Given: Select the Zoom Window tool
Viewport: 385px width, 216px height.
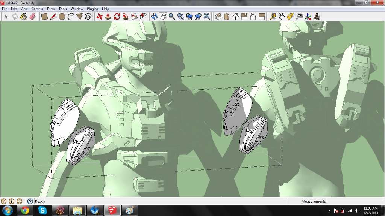Looking at the screenshot, I should tap(181, 16).
